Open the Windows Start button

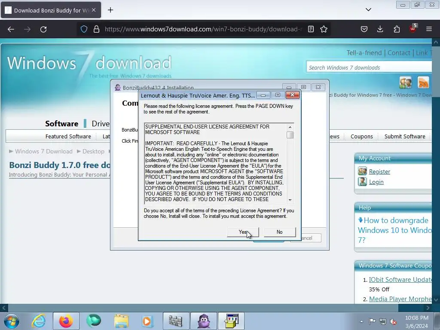click(x=12, y=321)
